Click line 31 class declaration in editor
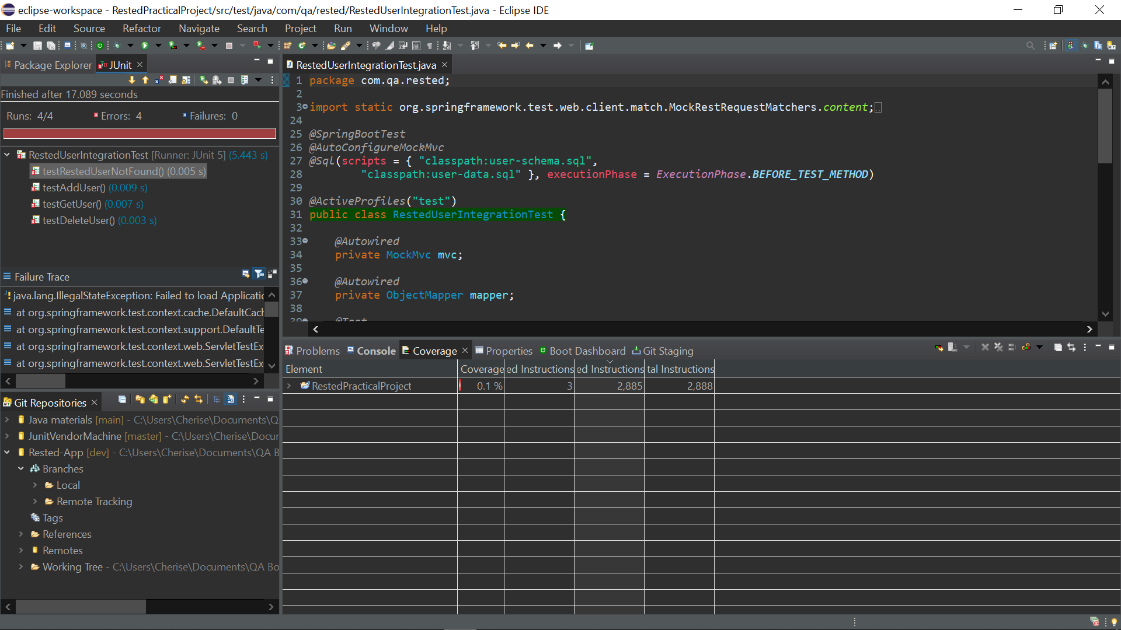1121x630 pixels. pyautogui.click(x=437, y=215)
